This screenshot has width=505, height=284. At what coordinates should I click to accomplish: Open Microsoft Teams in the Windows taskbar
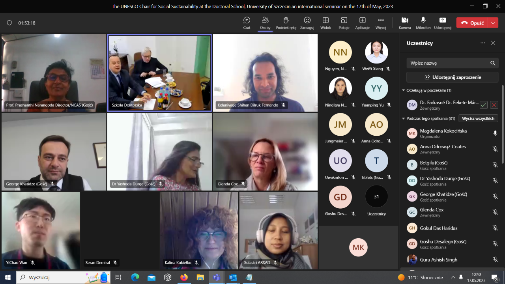[216, 277]
